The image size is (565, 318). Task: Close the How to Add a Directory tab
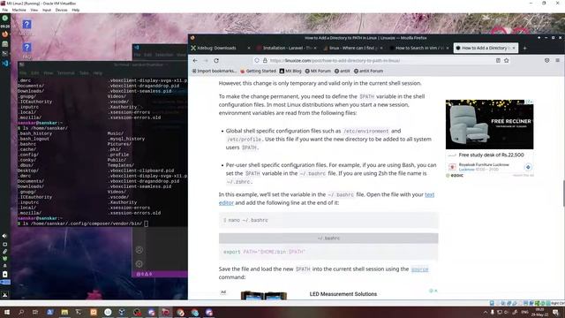(x=514, y=48)
